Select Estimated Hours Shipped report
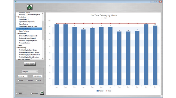This screenshot has width=176, height=98. pyautogui.click(x=27, y=38)
